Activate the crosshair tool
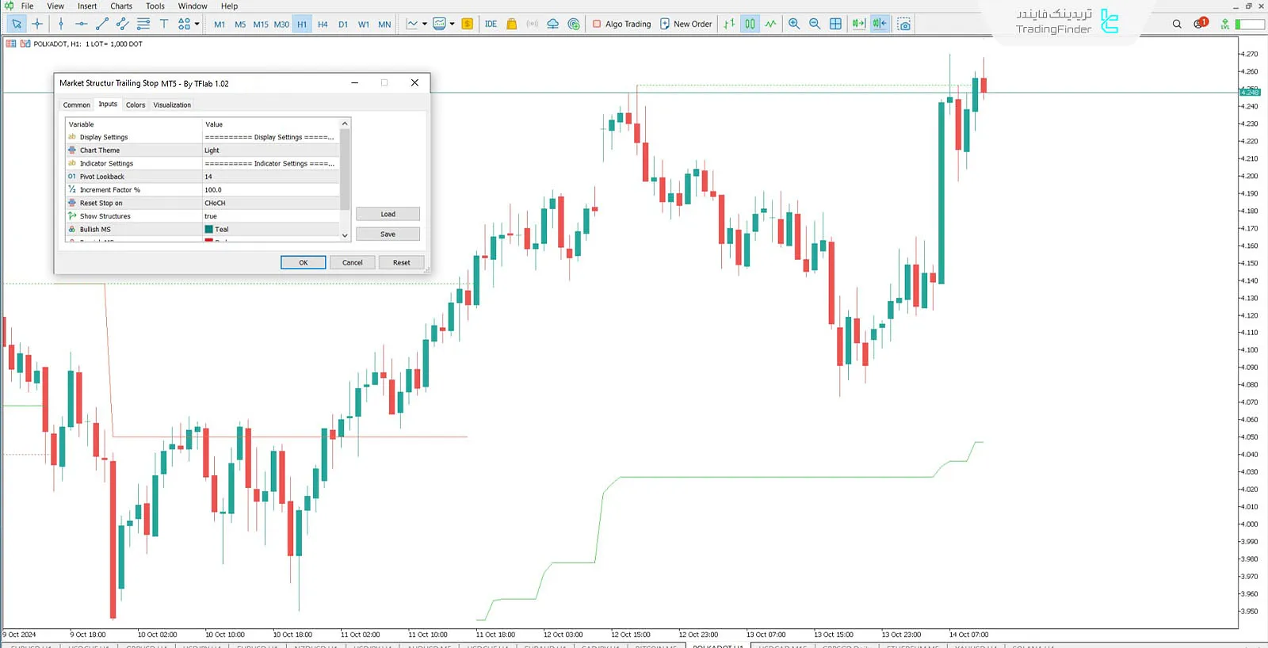 pos(37,24)
